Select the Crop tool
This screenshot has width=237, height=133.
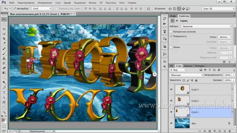[x=4, y=38]
